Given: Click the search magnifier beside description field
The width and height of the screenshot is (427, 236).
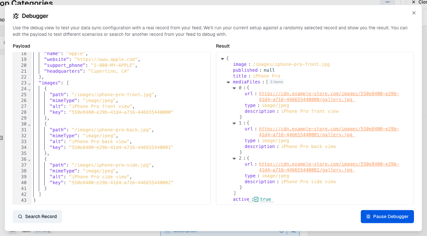Looking at the screenshot, I should click(293, 231).
